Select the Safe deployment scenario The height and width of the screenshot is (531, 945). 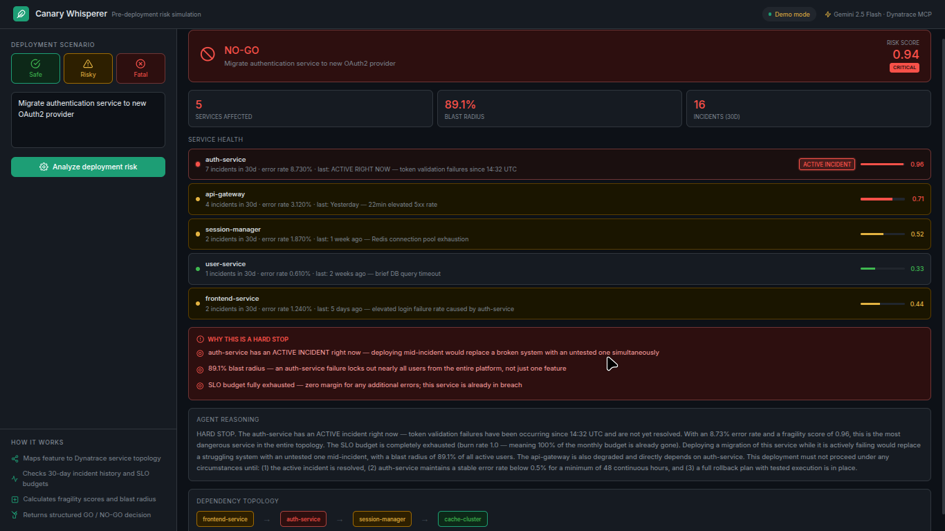[x=35, y=68]
